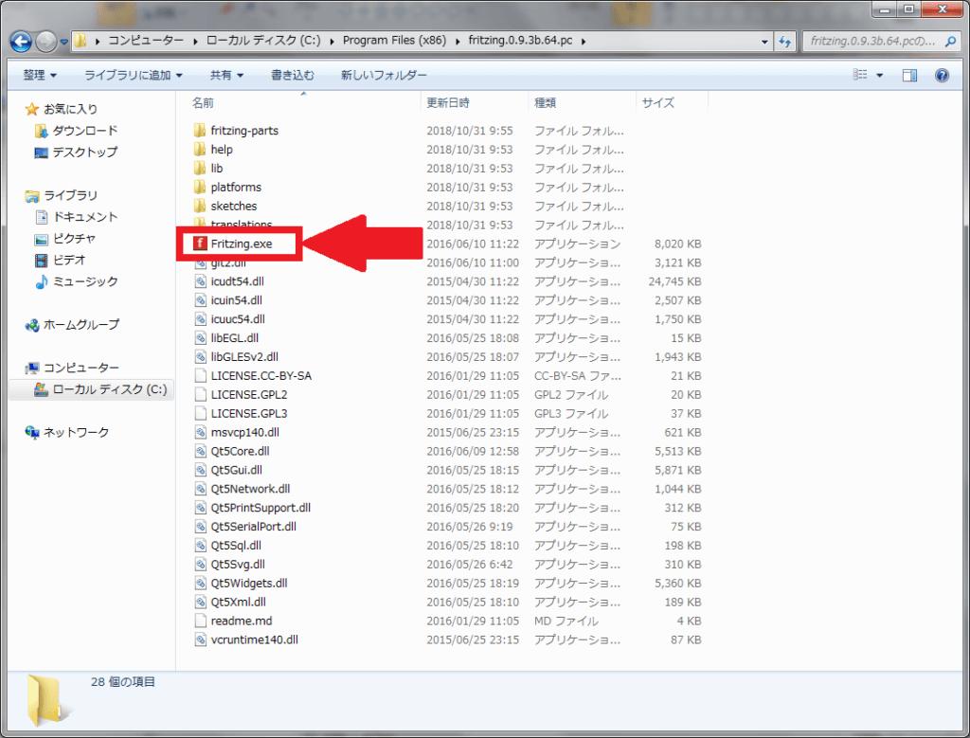This screenshot has height=738, width=970.
Task: Open ドキュメント library
Action: point(84,217)
